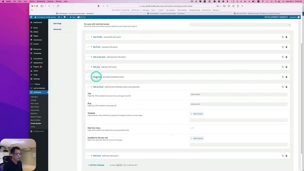Viewport: 304px width, 171px height.
Task: Switch to the User Page tab
Action: pyautogui.click(x=57, y=23)
